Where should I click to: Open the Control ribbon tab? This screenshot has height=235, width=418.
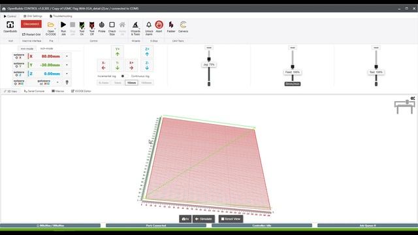(10, 16)
